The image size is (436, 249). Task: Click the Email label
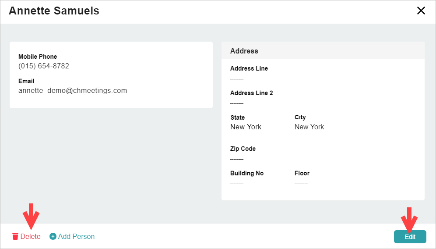[x=26, y=81]
